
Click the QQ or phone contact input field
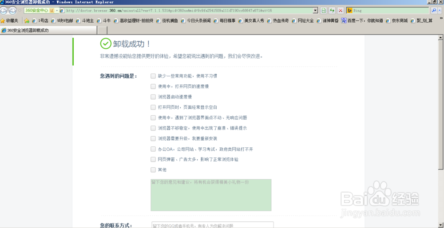tap(213, 224)
